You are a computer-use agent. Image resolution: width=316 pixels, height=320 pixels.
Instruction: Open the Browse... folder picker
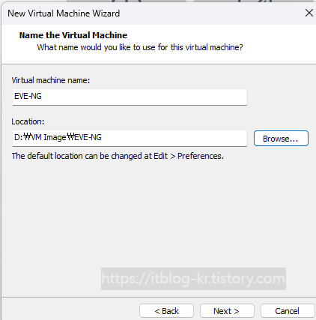click(x=281, y=138)
